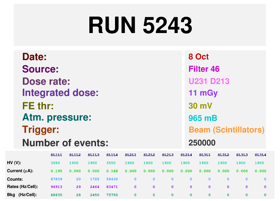Click the SL1L3 background value 2450
Screen dimensions: 280x201
coord(94,194)
